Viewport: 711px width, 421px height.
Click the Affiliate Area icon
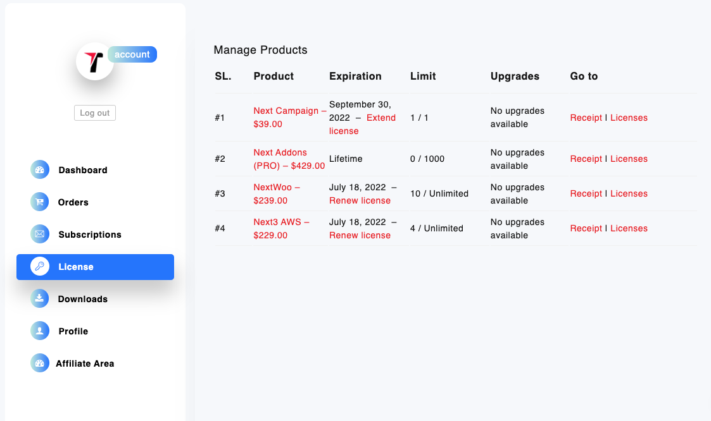click(39, 363)
